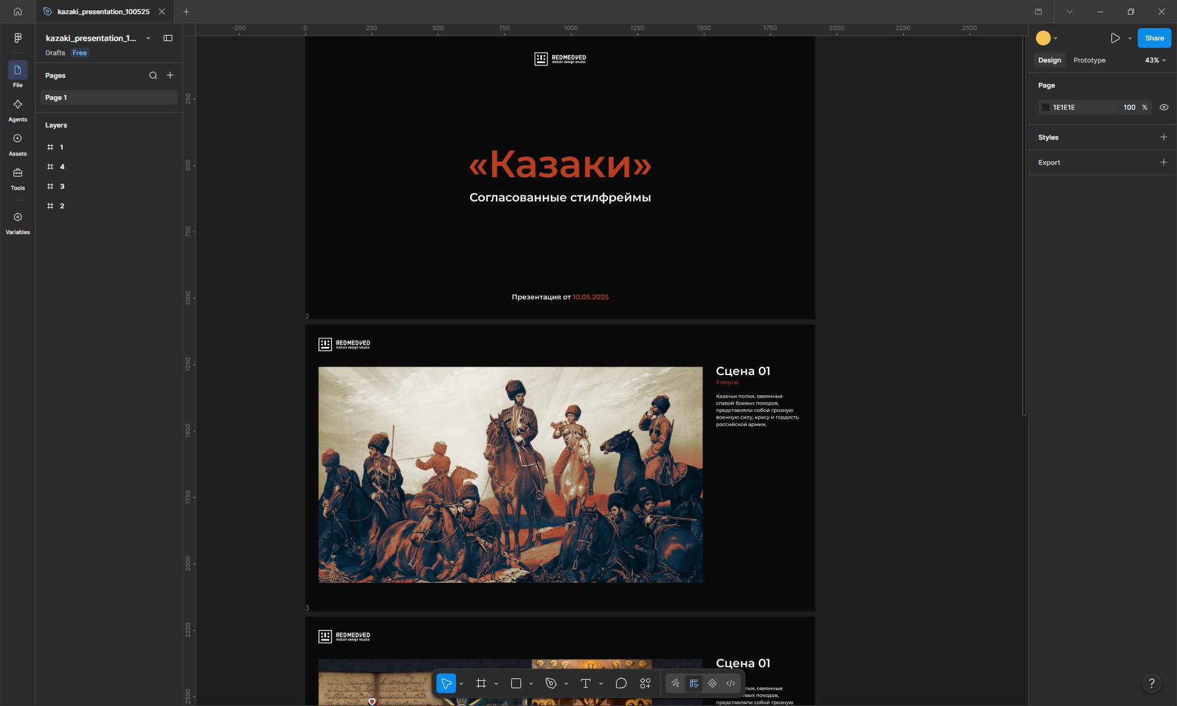Switch to the Design tab
The image size is (1177, 706).
1049,60
